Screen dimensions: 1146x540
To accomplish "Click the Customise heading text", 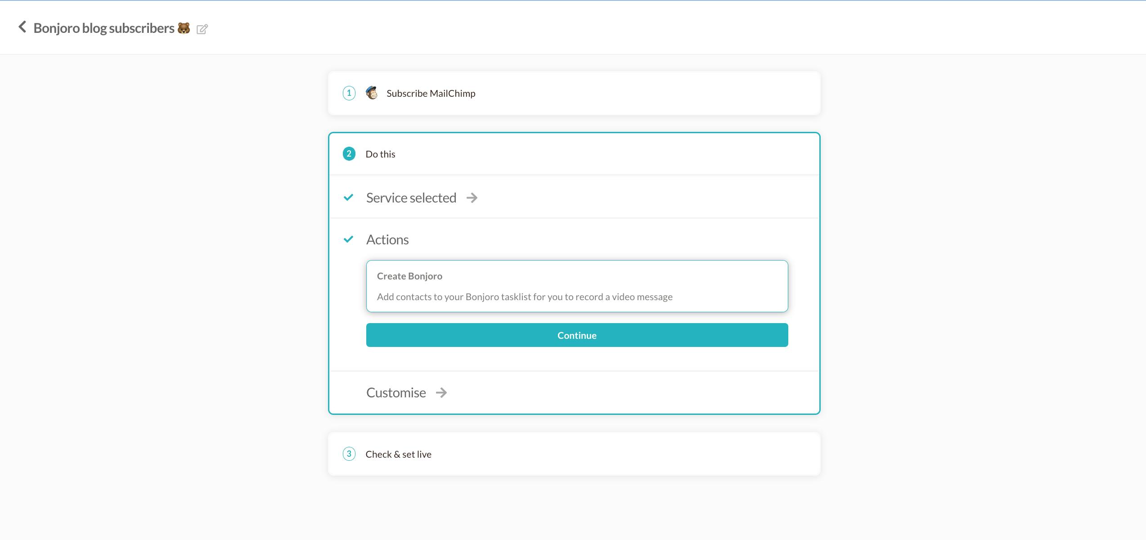I will (x=396, y=393).
